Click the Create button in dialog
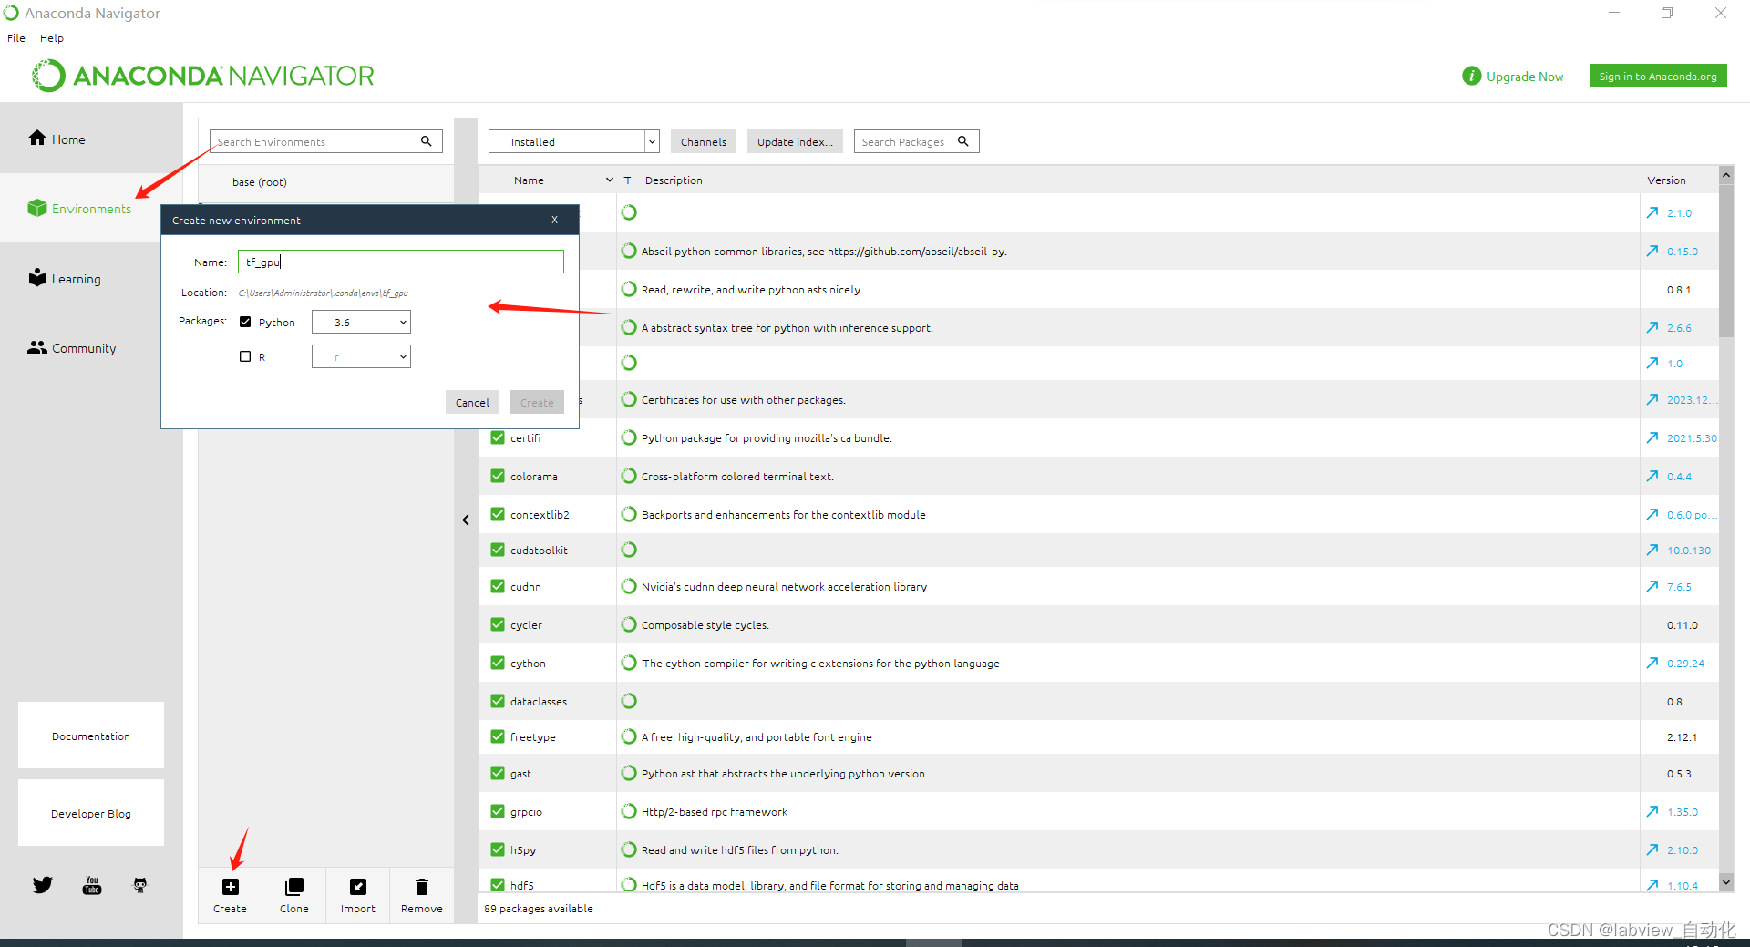 coord(537,402)
